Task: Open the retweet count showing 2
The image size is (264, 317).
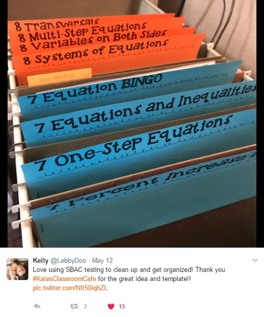Action: pos(85,306)
